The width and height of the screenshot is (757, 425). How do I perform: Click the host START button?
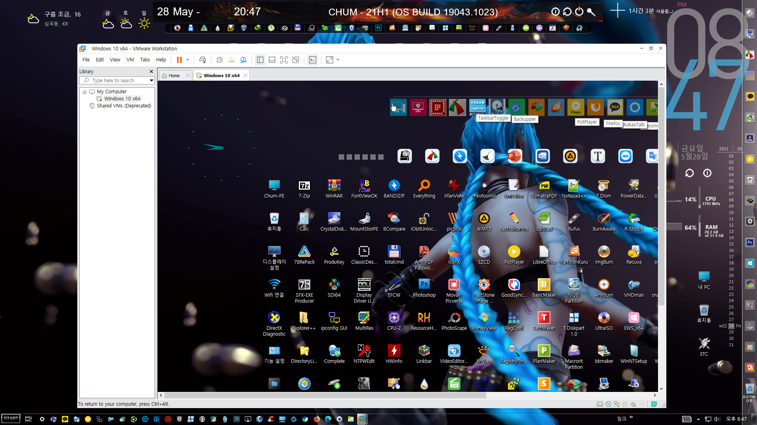(11, 419)
